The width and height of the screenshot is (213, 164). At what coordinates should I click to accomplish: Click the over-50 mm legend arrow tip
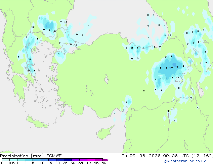[106, 160]
